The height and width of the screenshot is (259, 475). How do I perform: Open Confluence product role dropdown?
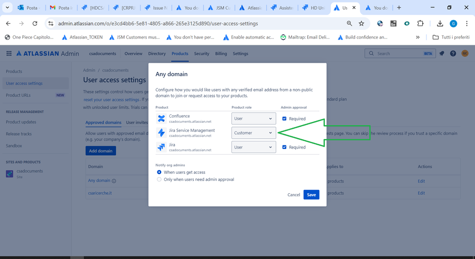pos(253,119)
